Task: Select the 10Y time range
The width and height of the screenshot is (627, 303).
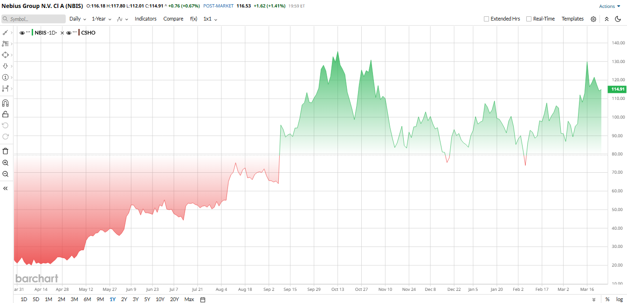Action: 160,299
